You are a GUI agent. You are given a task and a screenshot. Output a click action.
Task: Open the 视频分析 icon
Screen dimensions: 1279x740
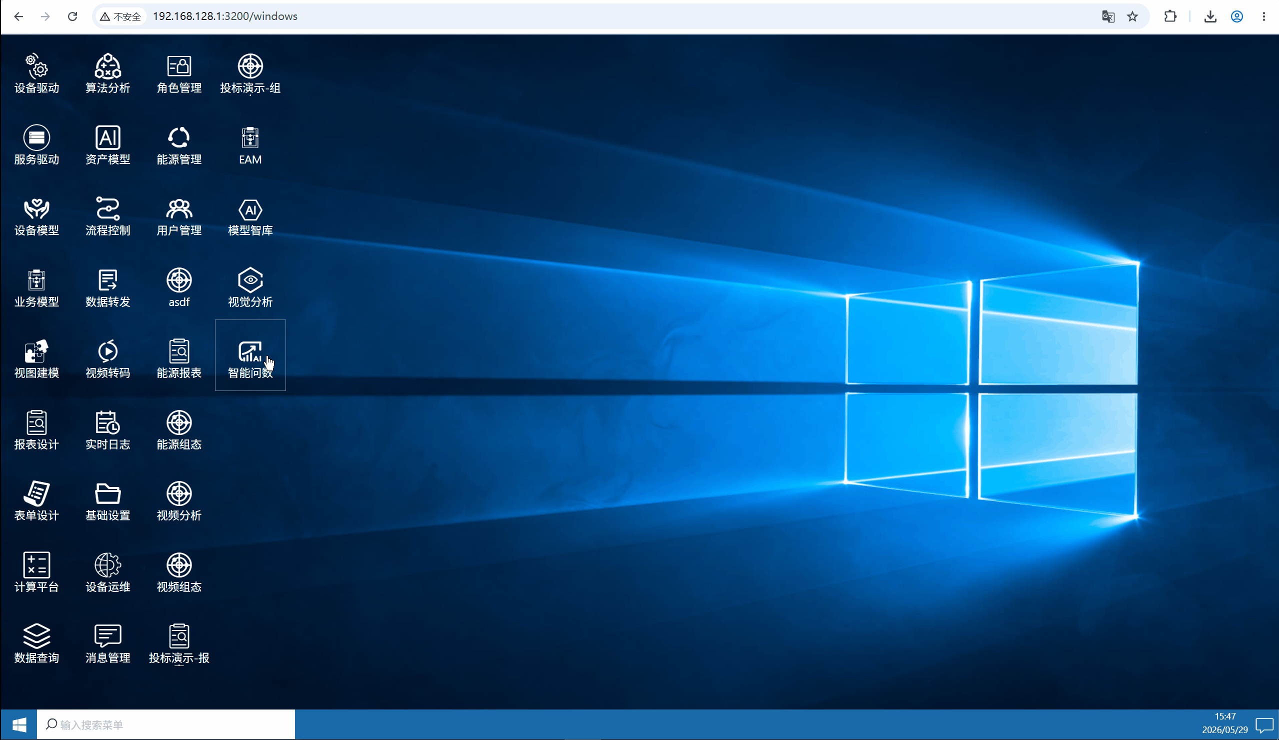179,501
